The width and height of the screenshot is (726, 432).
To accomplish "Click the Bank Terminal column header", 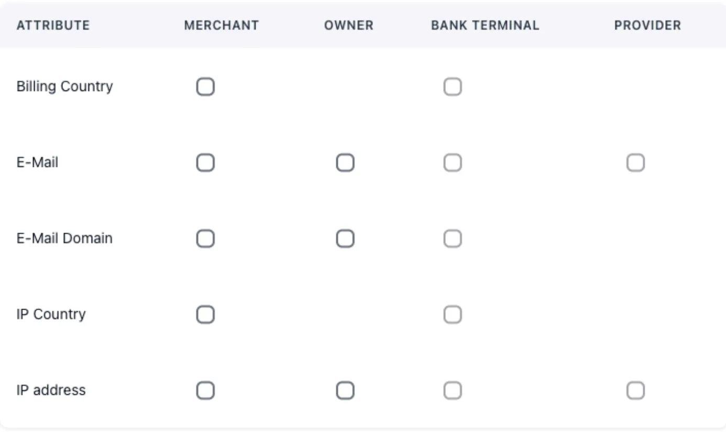I will 485,25.
